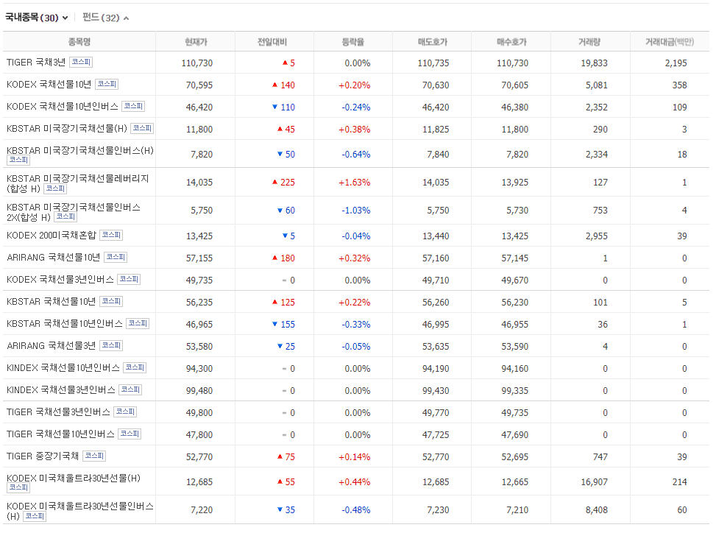This screenshot has height=533, width=716.
Task: Click 코스피 badge beside KODEX 국채선물3년인버스
Action: (x=129, y=279)
